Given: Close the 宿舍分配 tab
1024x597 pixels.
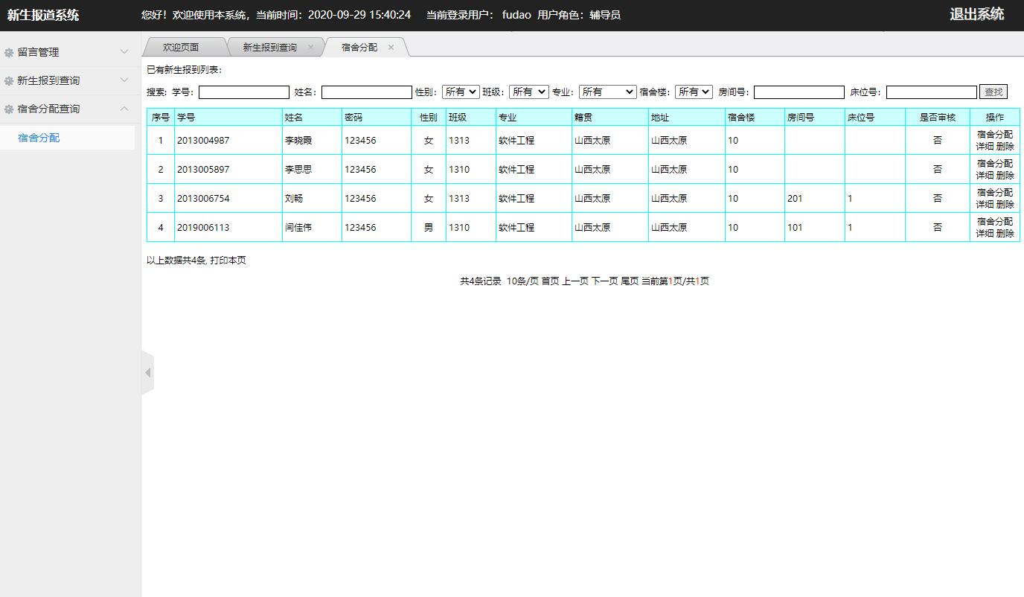Looking at the screenshot, I should pos(390,46).
